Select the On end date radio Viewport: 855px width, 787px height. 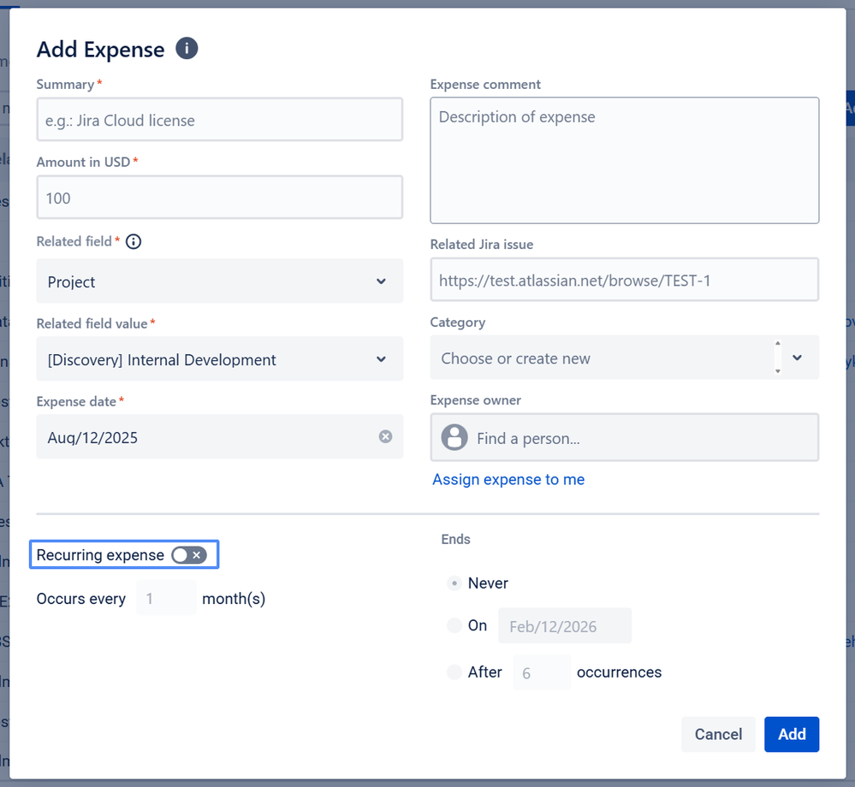pyautogui.click(x=454, y=625)
